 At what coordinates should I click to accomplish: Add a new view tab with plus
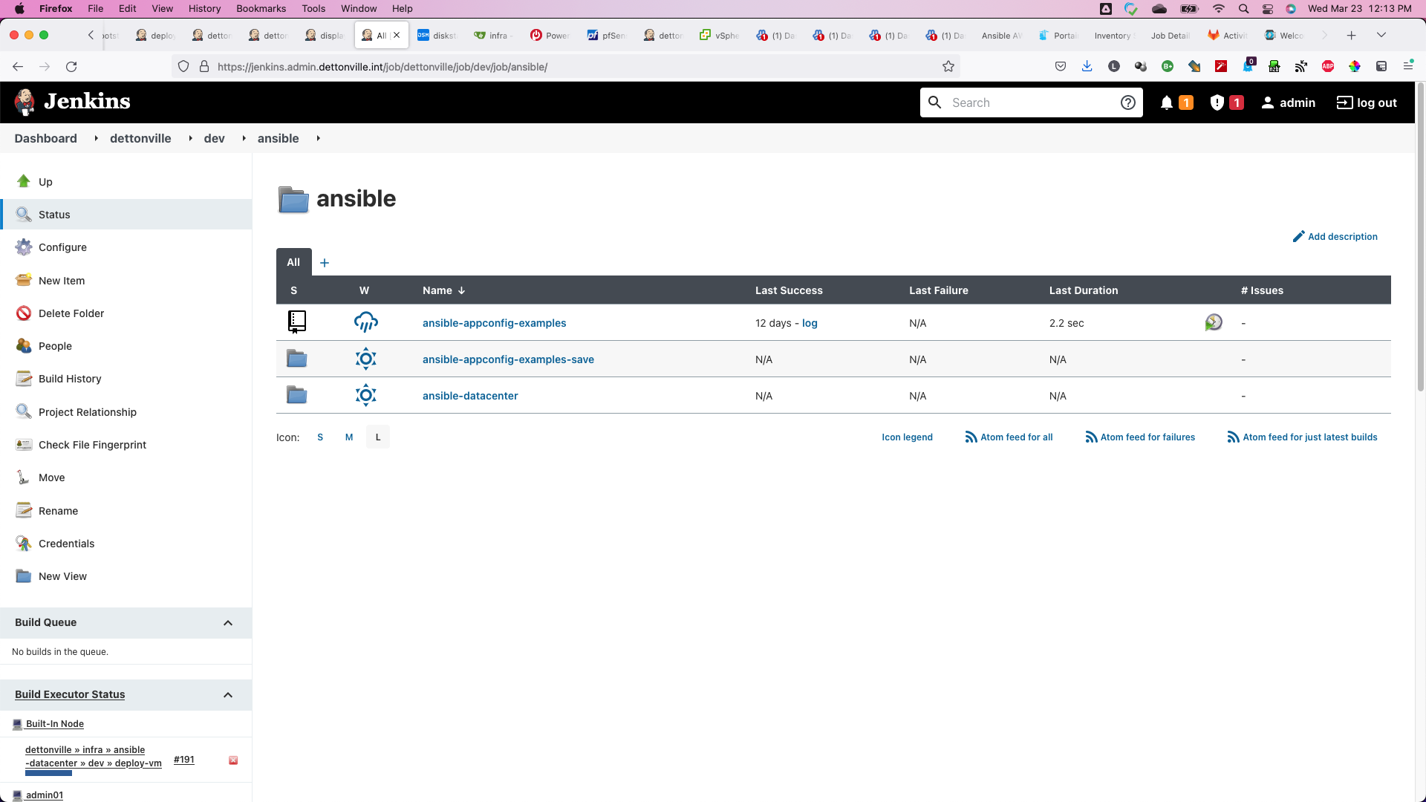coord(325,263)
